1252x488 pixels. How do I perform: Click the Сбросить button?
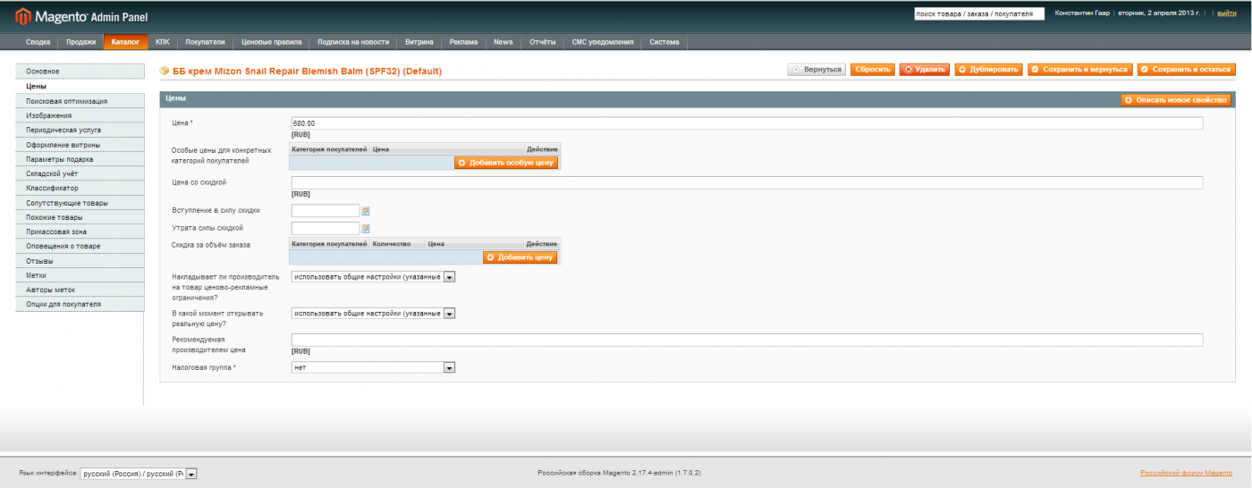(872, 70)
